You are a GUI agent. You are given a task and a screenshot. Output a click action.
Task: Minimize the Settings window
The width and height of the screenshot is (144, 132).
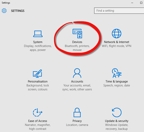pyautogui.click(x=132, y=3)
